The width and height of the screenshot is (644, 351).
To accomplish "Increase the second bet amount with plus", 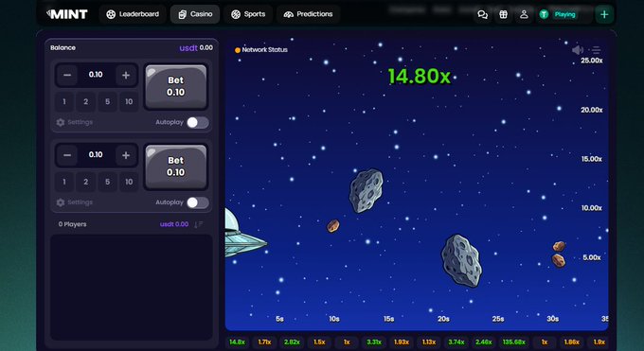I will pyautogui.click(x=126, y=155).
